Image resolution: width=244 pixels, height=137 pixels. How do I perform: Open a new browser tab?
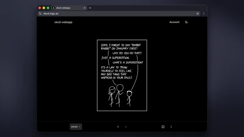tap(90, 8)
